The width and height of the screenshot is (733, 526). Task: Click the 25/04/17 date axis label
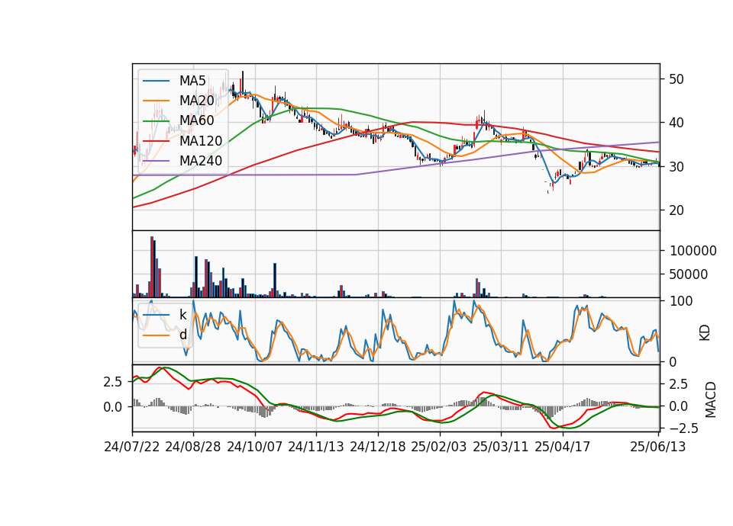(563, 447)
